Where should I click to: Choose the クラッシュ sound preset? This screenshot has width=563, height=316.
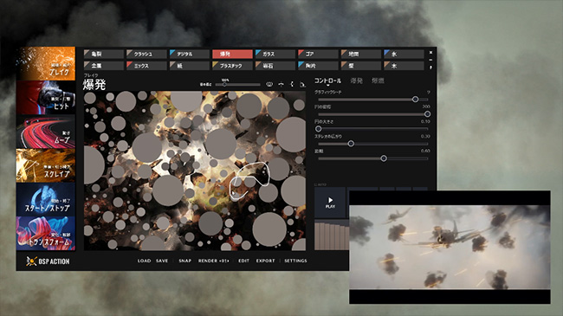[146, 55]
